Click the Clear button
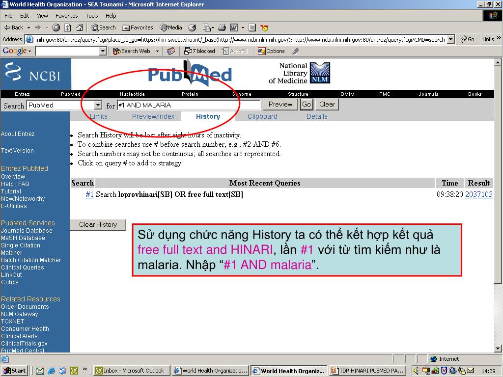 (327, 105)
